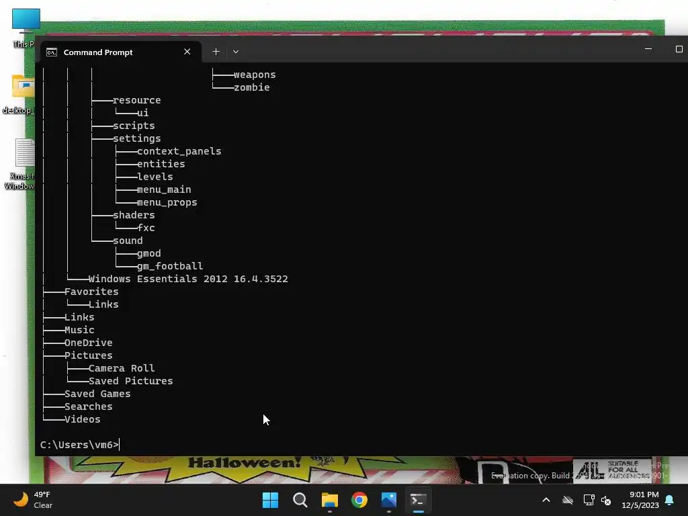Click the 'settings' tree entry

[136, 138]
